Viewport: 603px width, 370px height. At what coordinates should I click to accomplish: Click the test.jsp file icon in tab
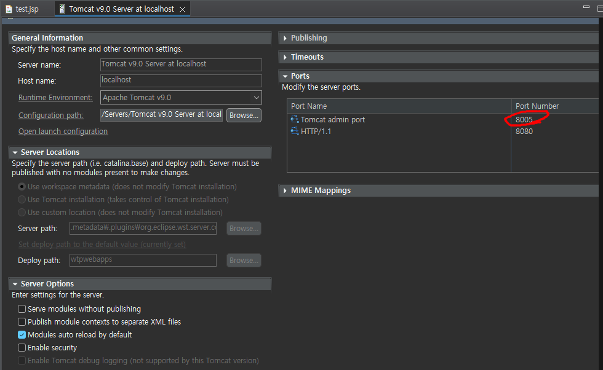click(9, 9)
